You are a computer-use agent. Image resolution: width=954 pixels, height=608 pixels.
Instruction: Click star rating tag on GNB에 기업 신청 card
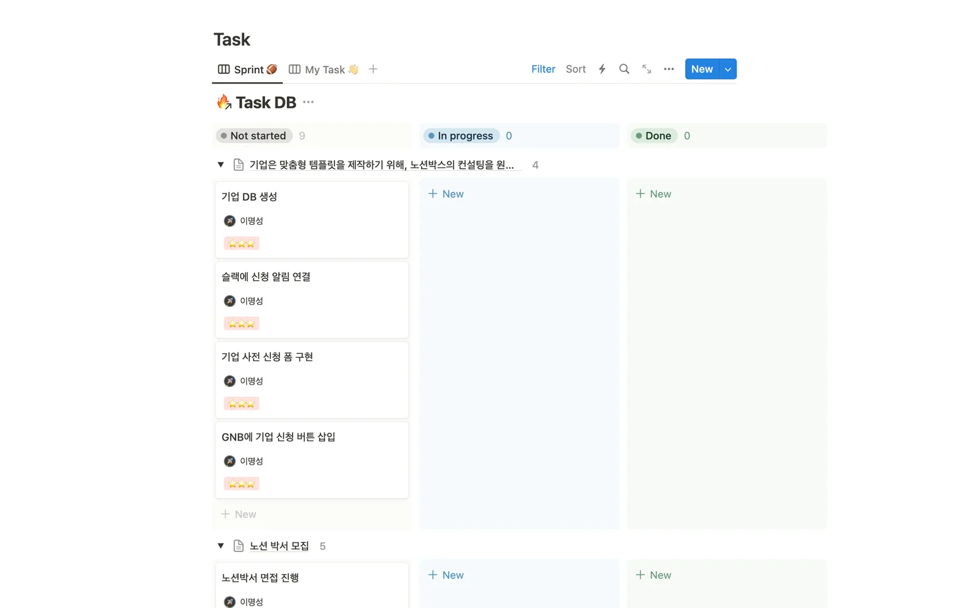(x=242, y=484)
